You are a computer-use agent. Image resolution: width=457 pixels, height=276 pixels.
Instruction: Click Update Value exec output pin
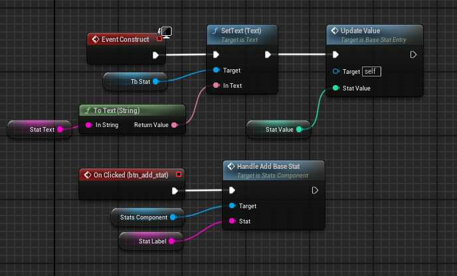point(413,55)
